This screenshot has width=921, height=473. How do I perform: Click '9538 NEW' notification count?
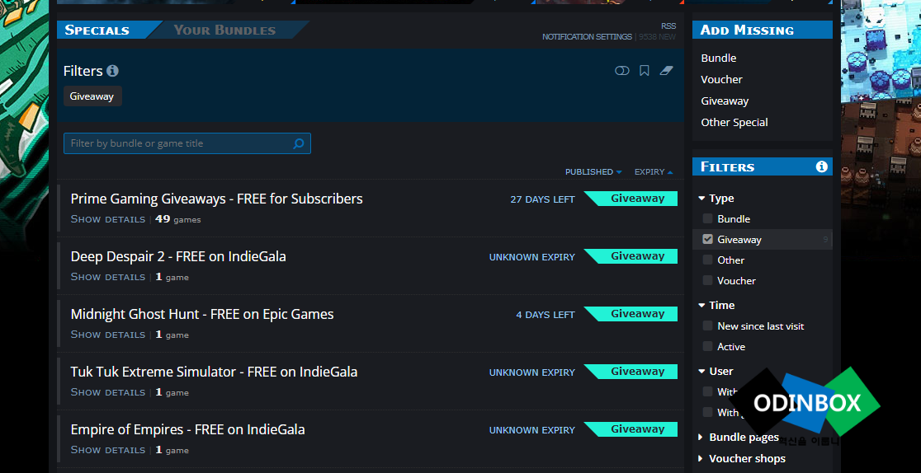click(657, 37)
